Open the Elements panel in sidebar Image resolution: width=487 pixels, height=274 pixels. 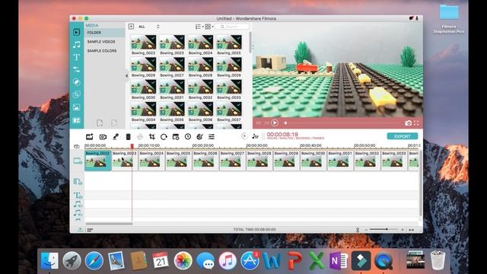(76, 107)
